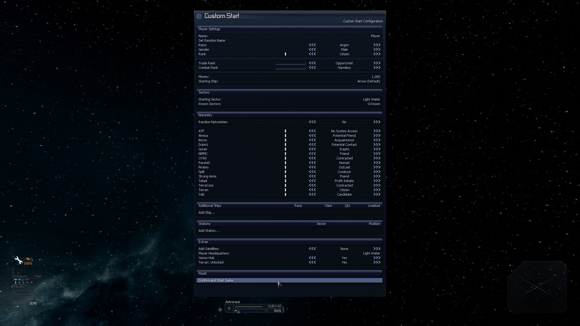Open the Known Sectors row
The image size is (580, 326).
289,104
